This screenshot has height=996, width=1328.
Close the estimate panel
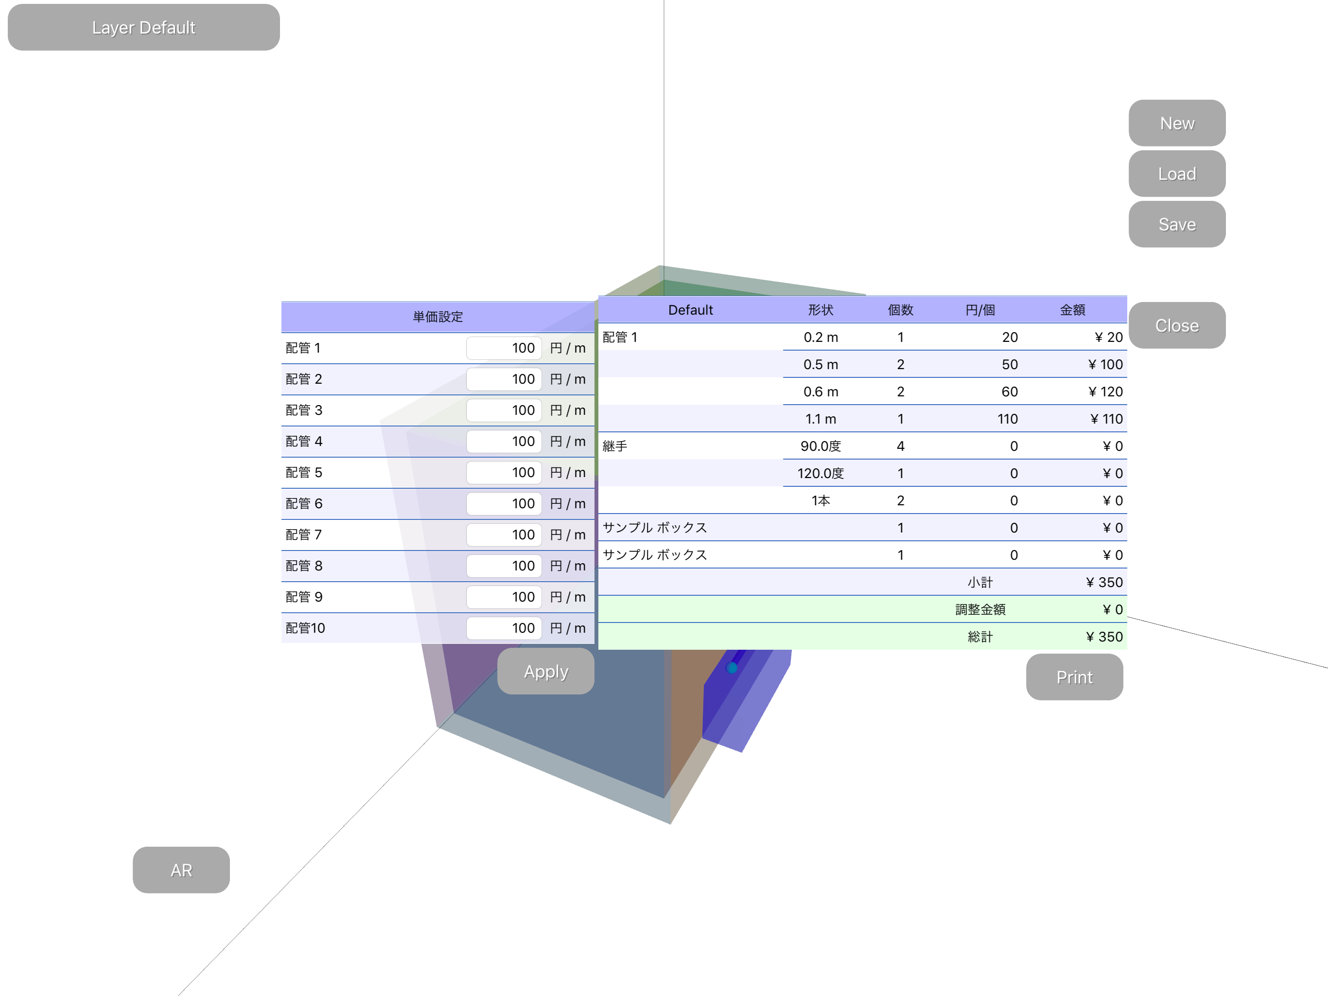(x=1177, y=325)
